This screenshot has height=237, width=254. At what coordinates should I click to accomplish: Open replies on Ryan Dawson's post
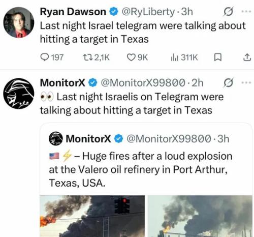pos(52,57)
